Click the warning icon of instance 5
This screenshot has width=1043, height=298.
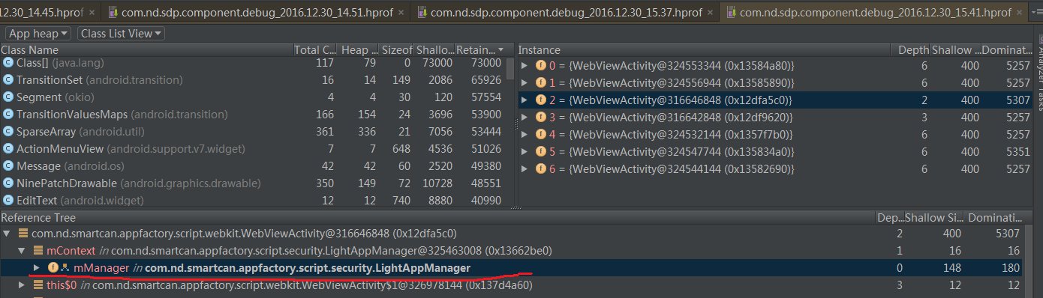[541, 152]
